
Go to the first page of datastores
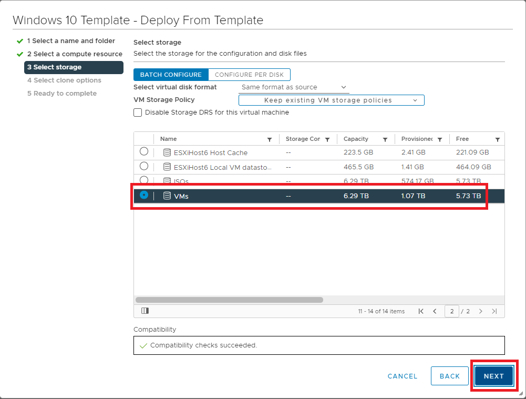pos(421,311)
